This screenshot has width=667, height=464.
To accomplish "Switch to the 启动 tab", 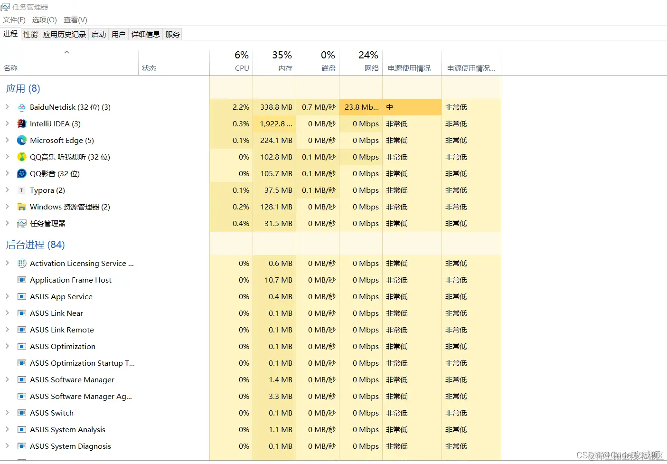I will 99,35.
